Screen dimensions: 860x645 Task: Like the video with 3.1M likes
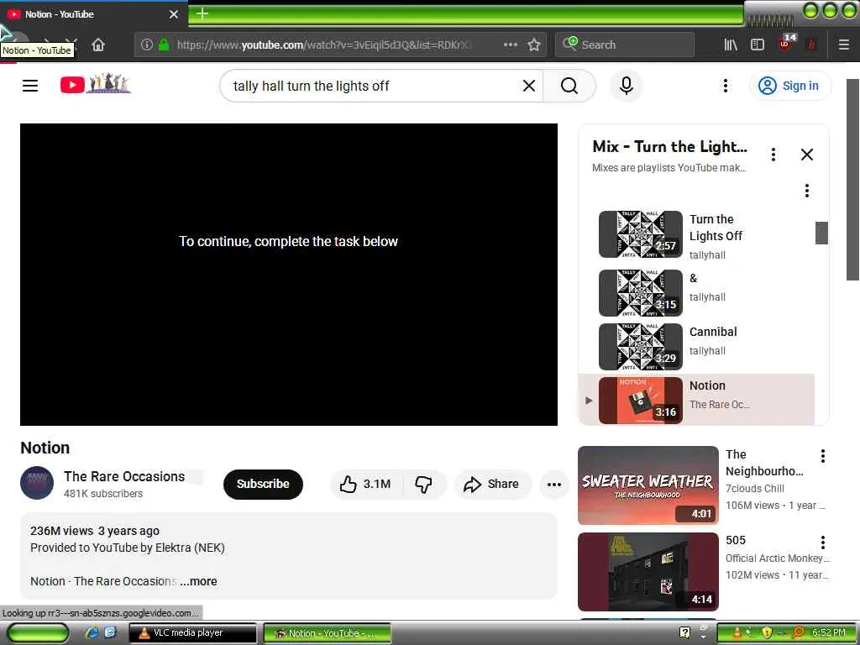click(x=365, y=484)
